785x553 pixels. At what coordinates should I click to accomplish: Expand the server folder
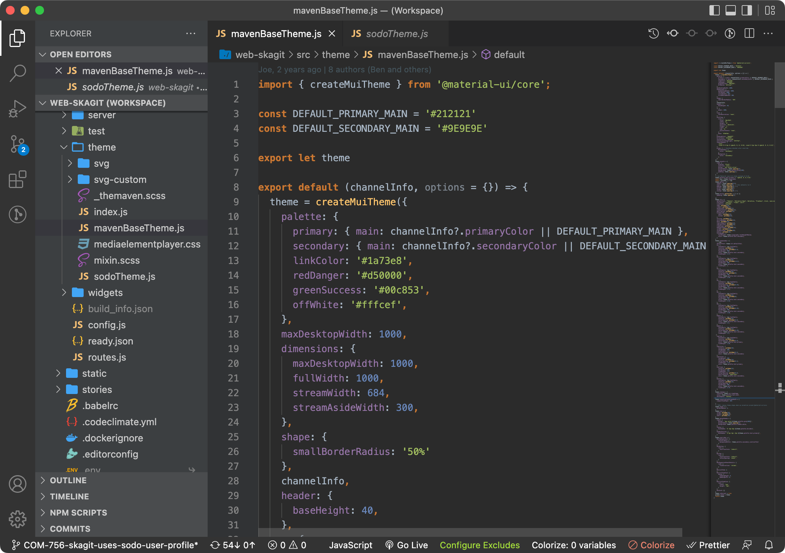[x=121, y=115]
